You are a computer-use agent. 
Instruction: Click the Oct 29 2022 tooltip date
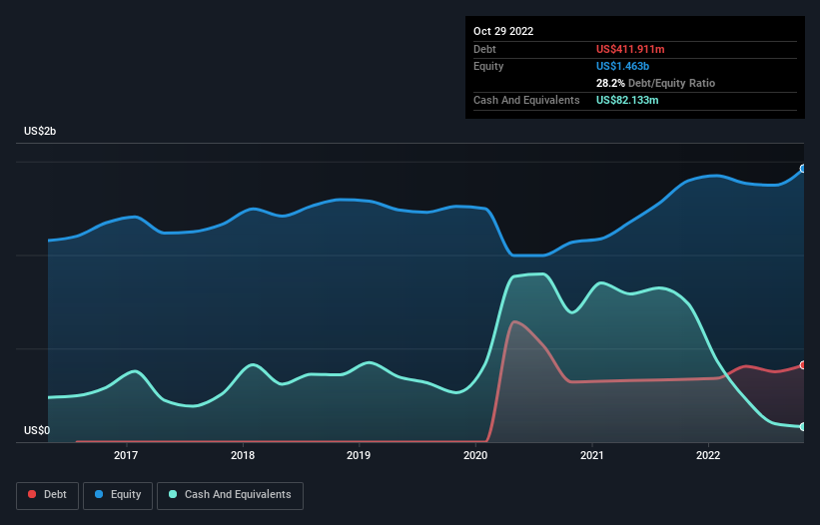[x=503, y=31]
